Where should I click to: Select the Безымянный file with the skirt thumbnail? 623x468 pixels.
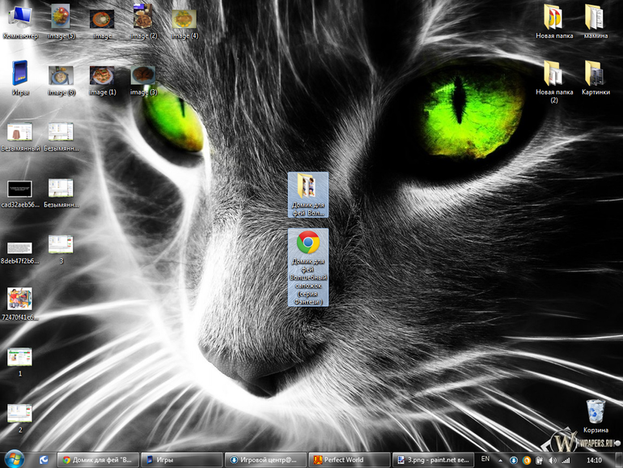pyautogui.click(x=20, y=137)
